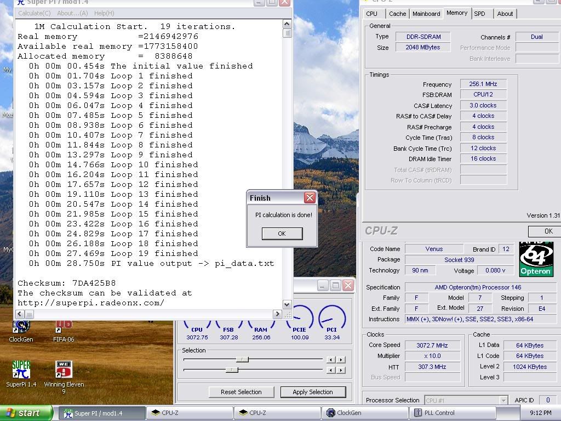This screenshot has width=561, height=421.
Task: Click the Code Name value "Venus"
Action: click(434, 249)
